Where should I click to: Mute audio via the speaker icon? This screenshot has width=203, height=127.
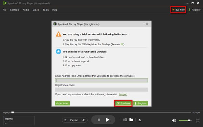point(174,120)
